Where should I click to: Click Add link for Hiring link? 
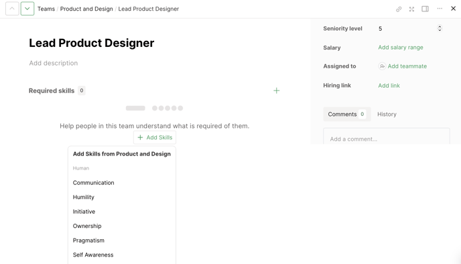(389, 86)
